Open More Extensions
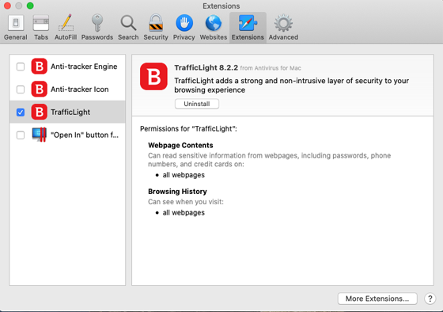 (377, 299)
